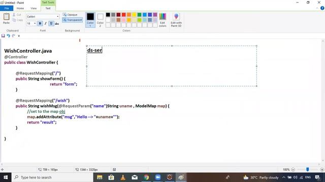Show hidden system tray icons
The height and width of the screenshot is (182, 325).
pos(284,177)
